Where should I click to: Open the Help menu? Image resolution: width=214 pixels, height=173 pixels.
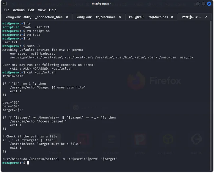pos(53,10)
